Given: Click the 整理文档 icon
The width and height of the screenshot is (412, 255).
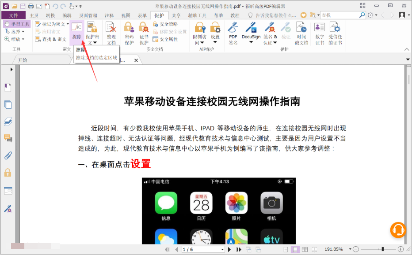Looking at the screenshot, I should pyautogui.click(x=111, y=33).
